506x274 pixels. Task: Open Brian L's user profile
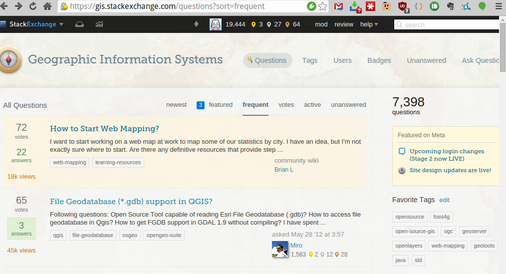(x=283, y=169)
